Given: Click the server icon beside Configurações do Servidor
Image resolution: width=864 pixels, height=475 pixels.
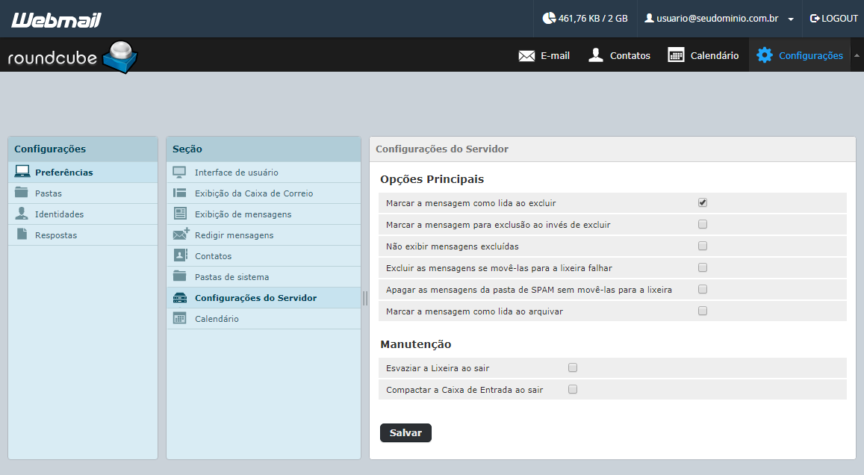Looking at the screenshot, I should tap(180, 297).
